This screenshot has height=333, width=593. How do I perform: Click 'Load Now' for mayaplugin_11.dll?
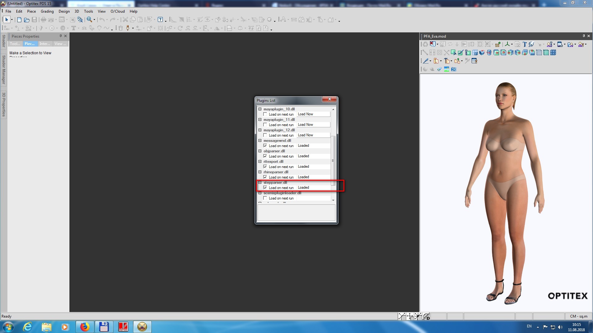pyautogui.click(x=313, y=125)
